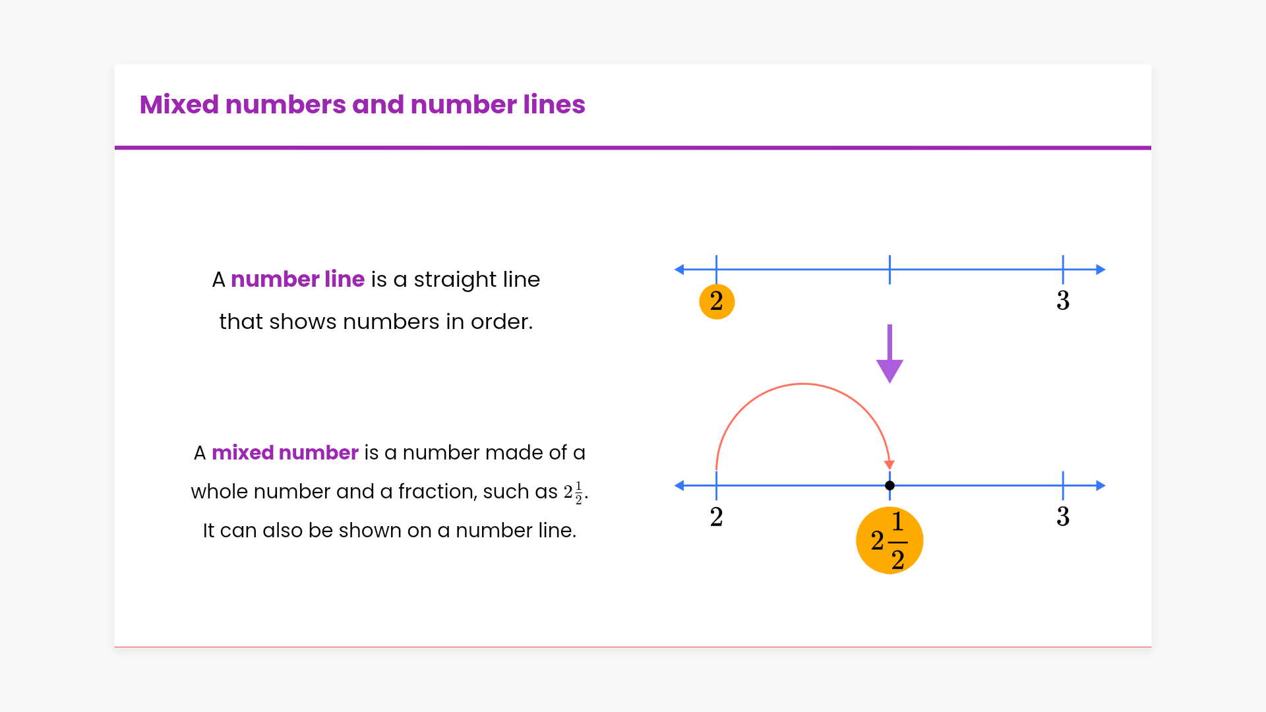Click the number 2 under the bottom number line

tap(717, 517)
